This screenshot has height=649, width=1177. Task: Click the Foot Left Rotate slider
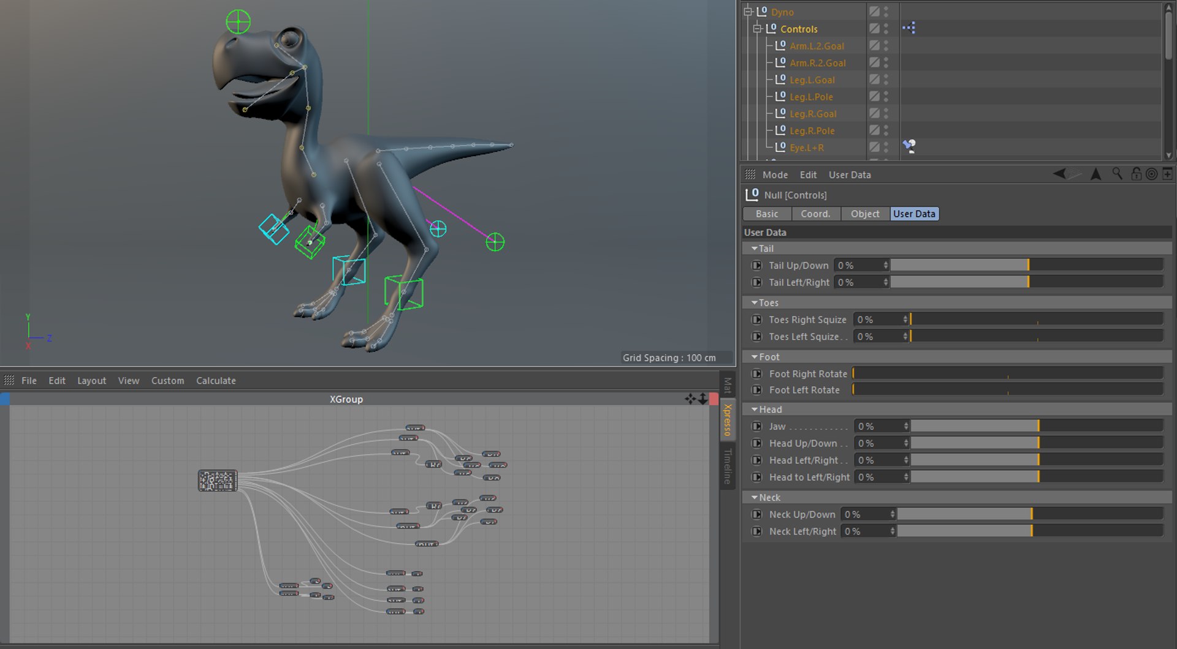tap(1007, 389)
